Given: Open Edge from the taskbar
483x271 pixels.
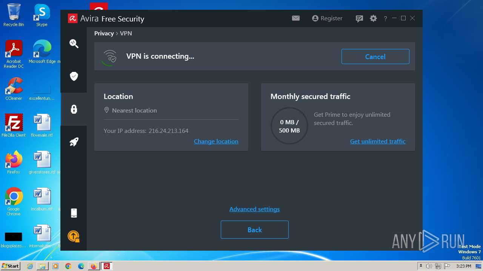Looking at the screenshot, I should pos(81,266).
